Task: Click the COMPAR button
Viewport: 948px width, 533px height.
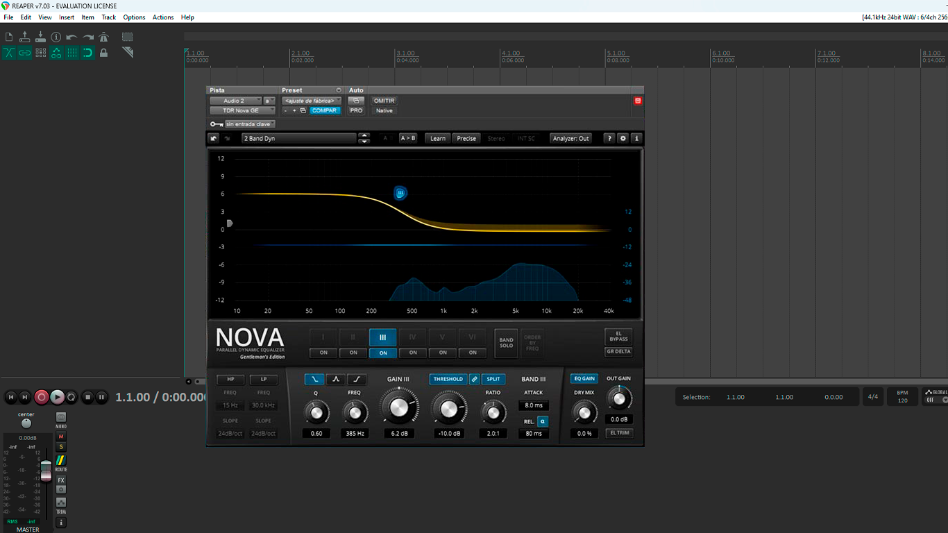Action: click(x=324, y=110)
